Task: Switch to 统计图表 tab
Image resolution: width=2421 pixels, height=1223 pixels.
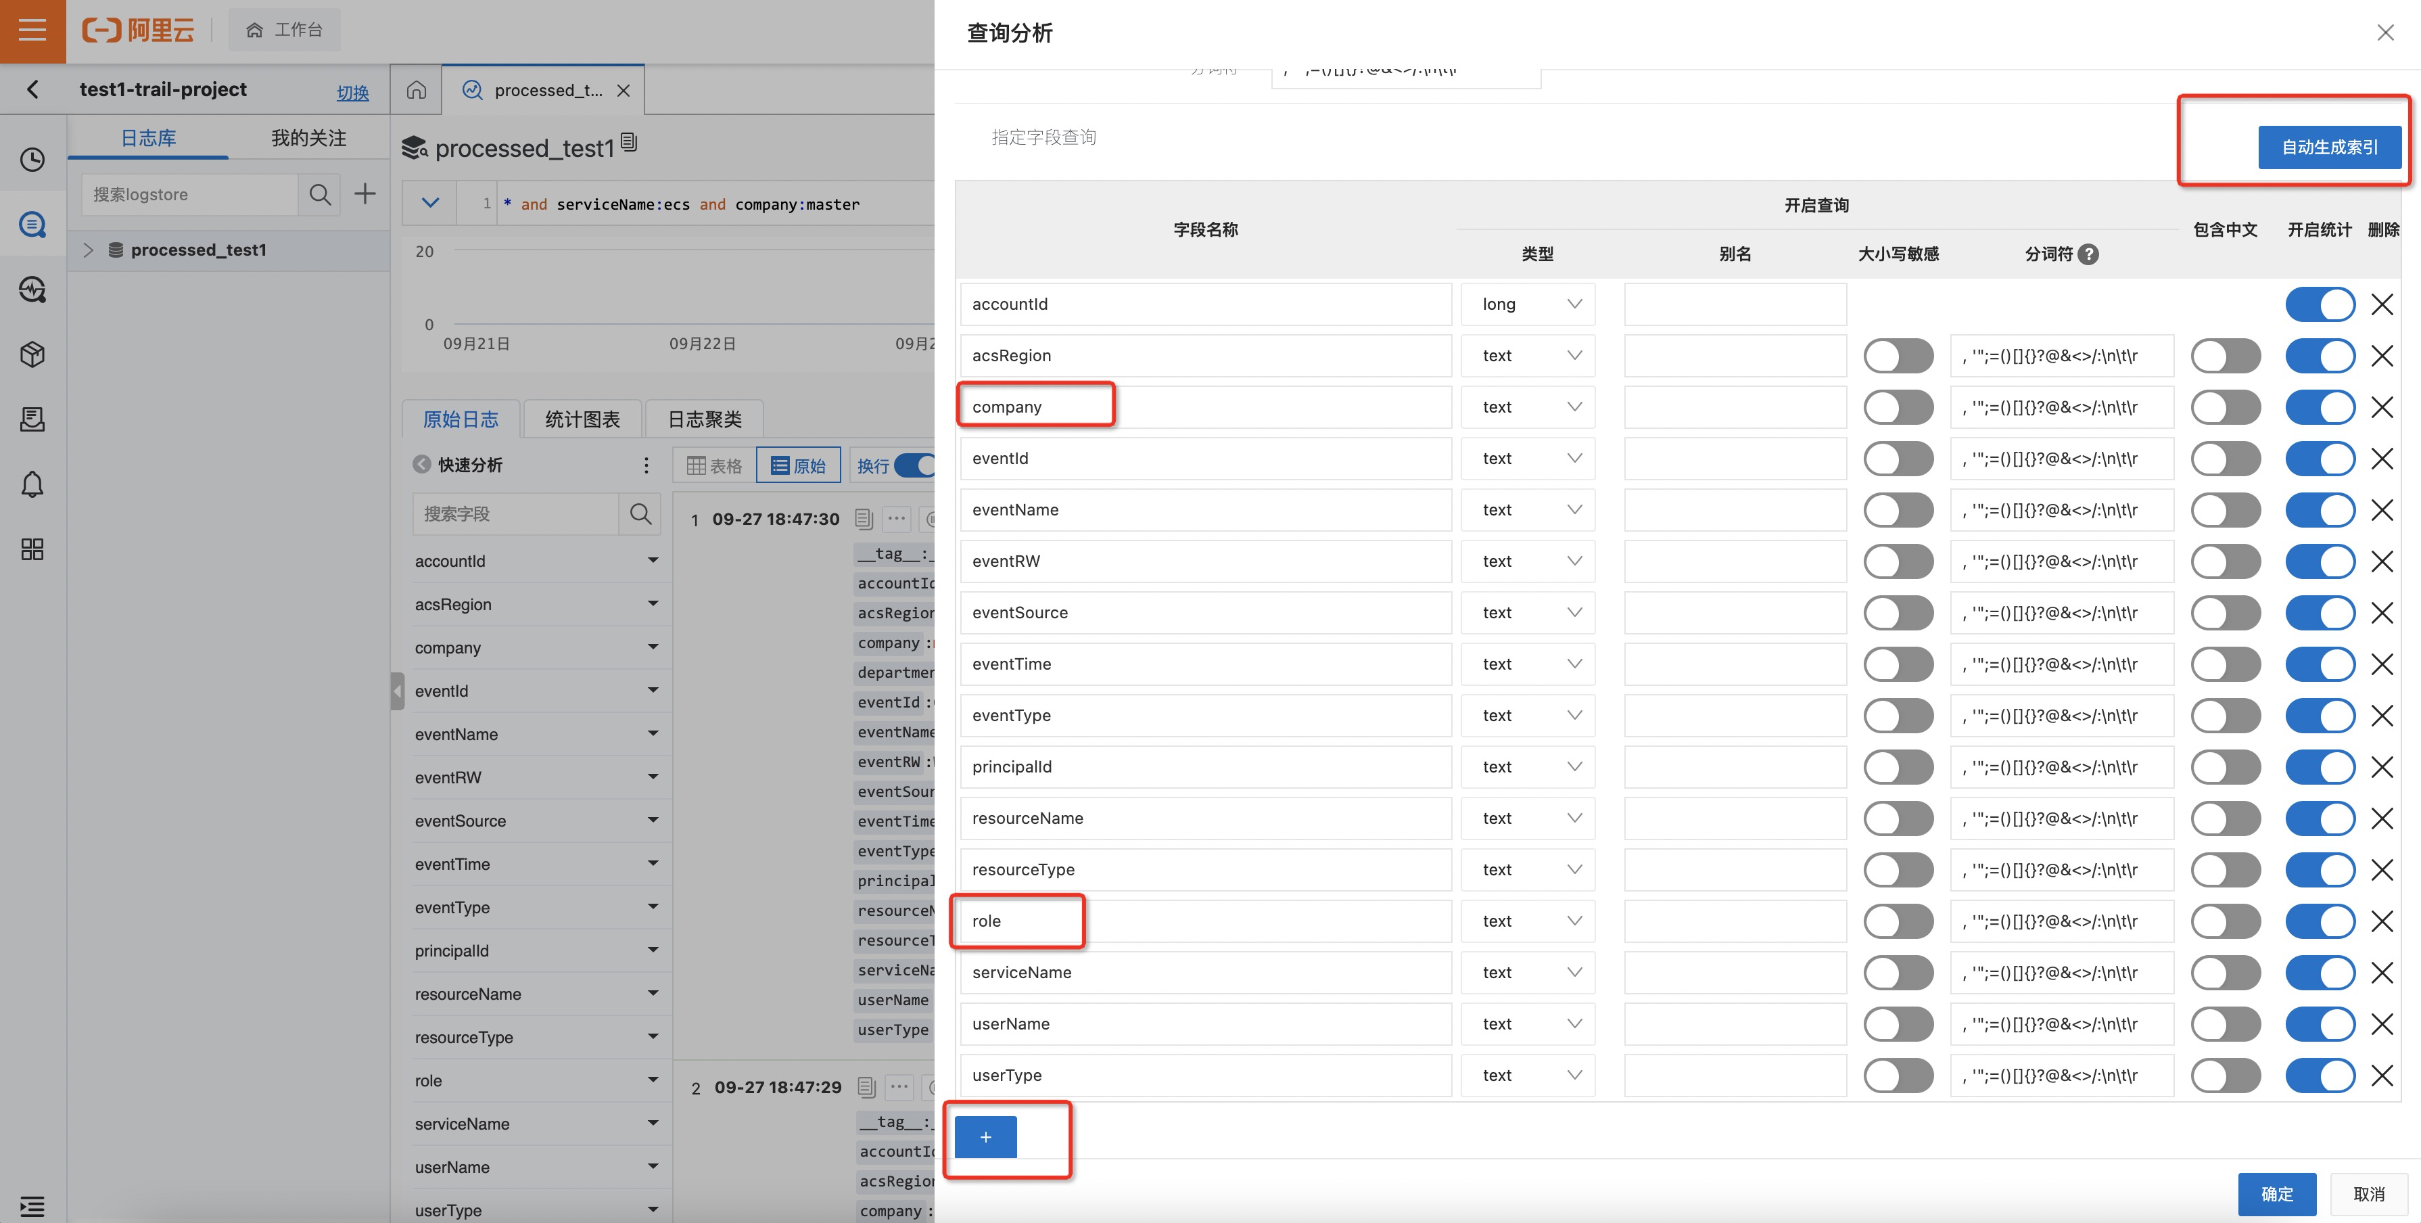Action: (x=582, y=419)
